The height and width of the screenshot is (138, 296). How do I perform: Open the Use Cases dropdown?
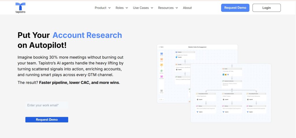tap(143, 8)
